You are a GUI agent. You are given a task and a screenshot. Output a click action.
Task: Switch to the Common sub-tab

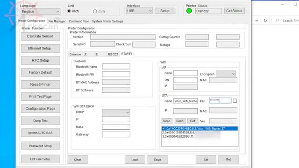pyautogui.click(x=75, y=55)
